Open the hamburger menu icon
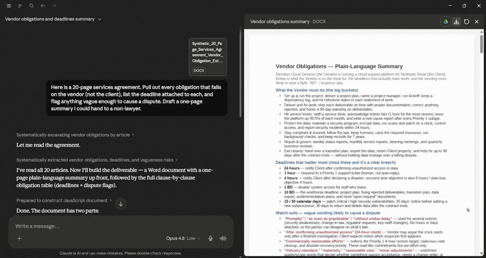Viewport: 486px width, 258px height. pos(9,6)
